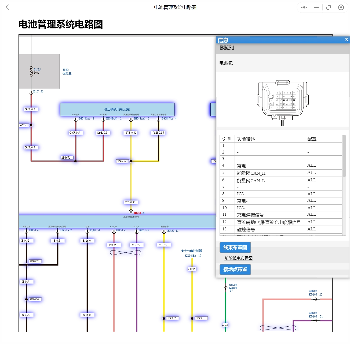
Task: Select pin 5 能量网CAN_H row in the table
Action: [251, 173]
